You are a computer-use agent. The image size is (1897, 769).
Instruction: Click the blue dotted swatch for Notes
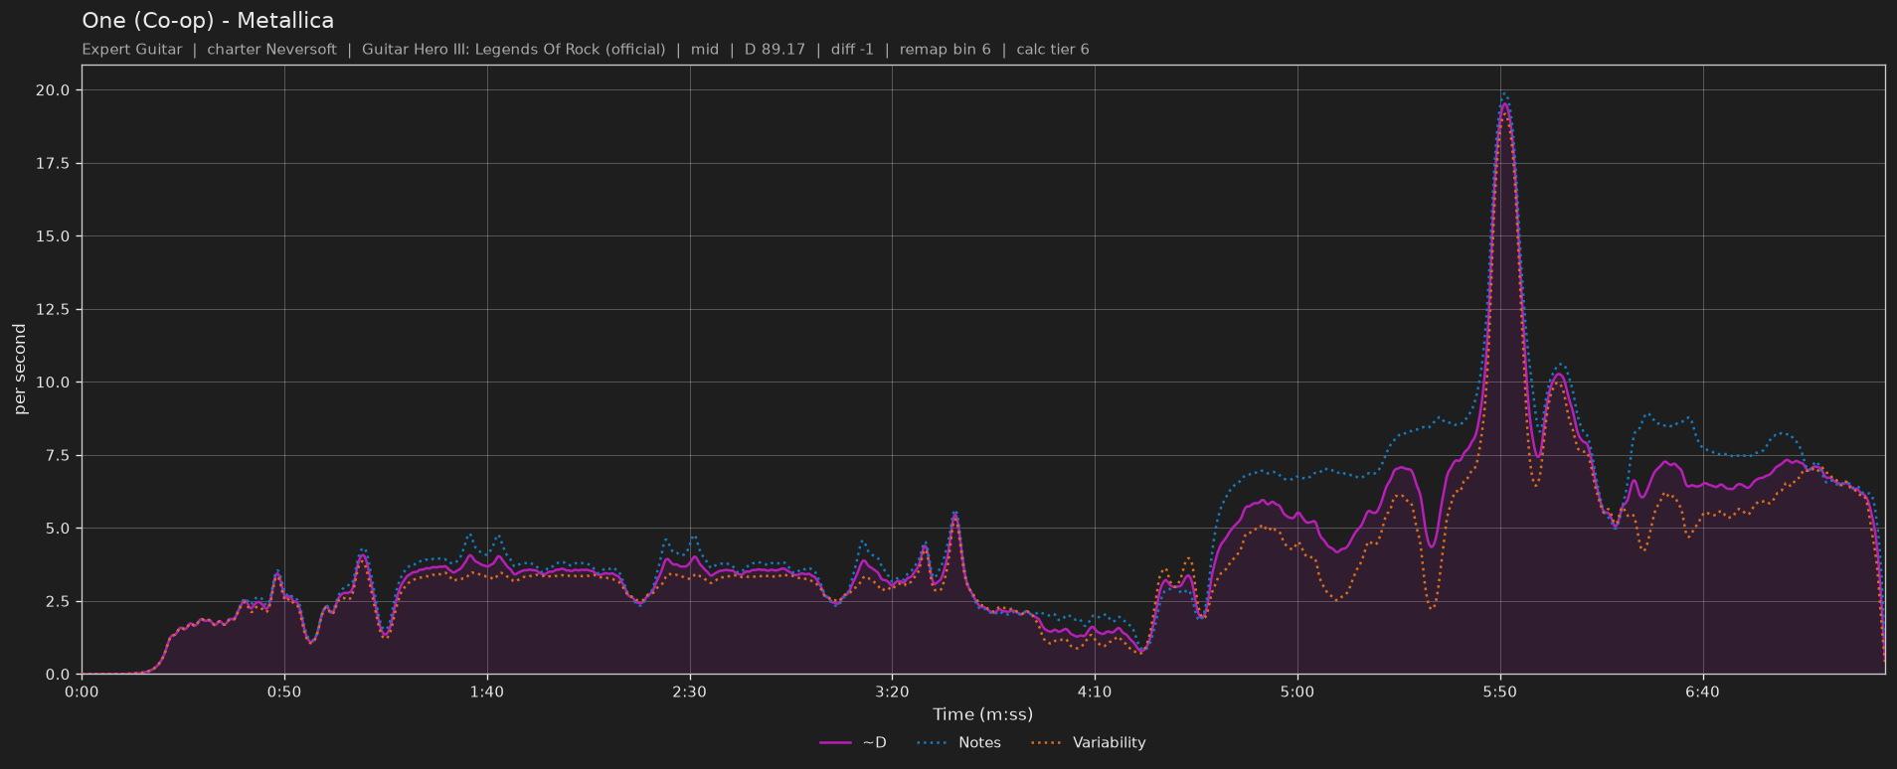click(933, 743)
